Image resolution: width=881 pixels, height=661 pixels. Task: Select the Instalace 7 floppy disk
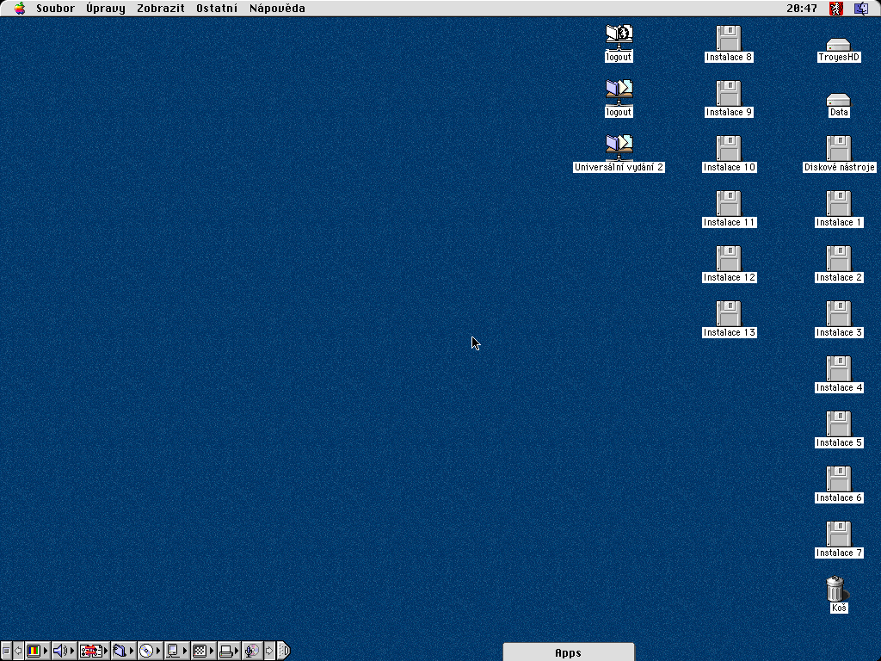pyautogui.click(x=838, y=534)
